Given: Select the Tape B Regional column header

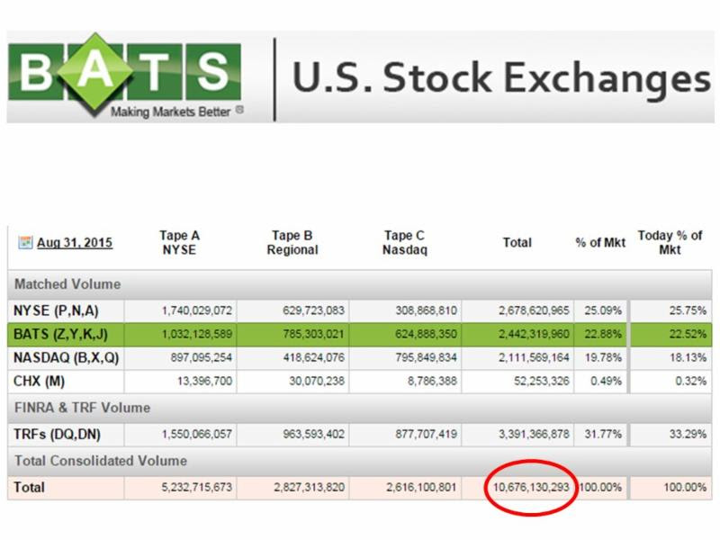Looking at the screenshot, I should click(x=292, y=242).
